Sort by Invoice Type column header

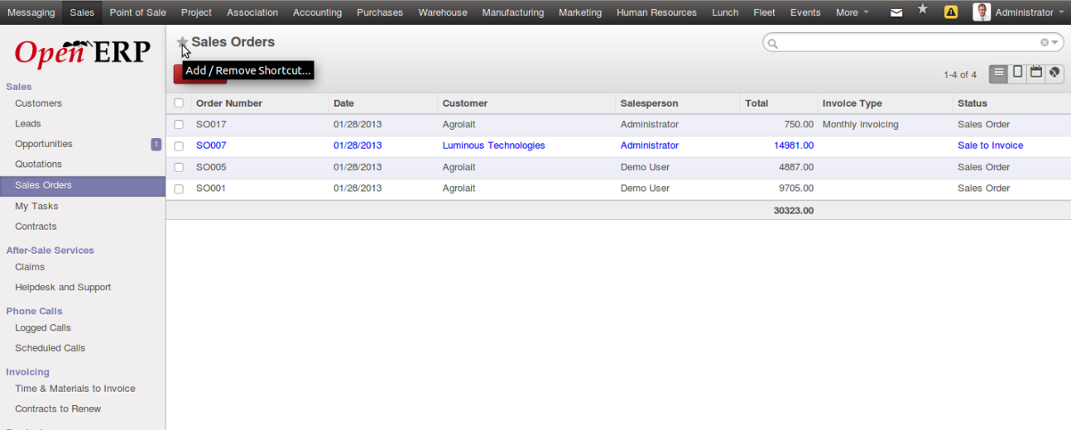pos(852,103)
